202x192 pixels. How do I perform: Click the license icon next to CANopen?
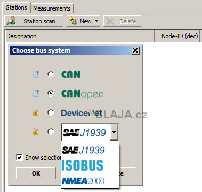click(36, 93)
